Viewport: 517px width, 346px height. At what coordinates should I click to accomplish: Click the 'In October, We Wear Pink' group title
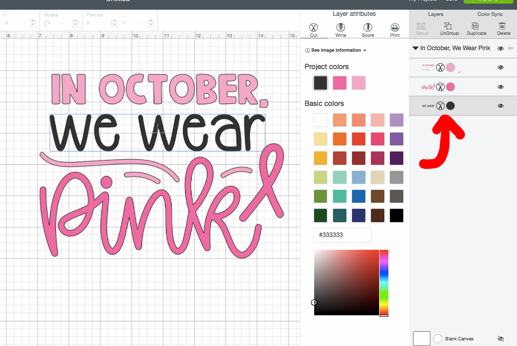point(455,48)
